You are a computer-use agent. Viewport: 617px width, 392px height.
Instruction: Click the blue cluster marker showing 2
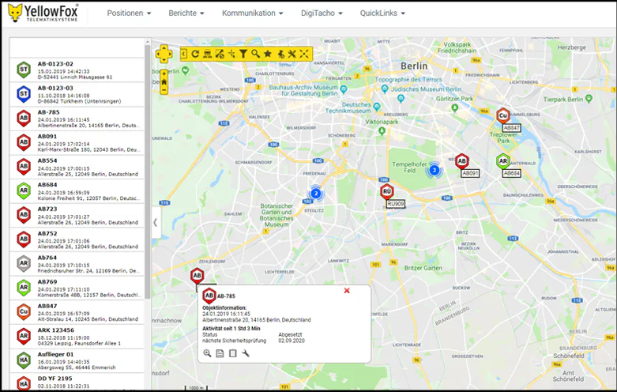[315, 194]
